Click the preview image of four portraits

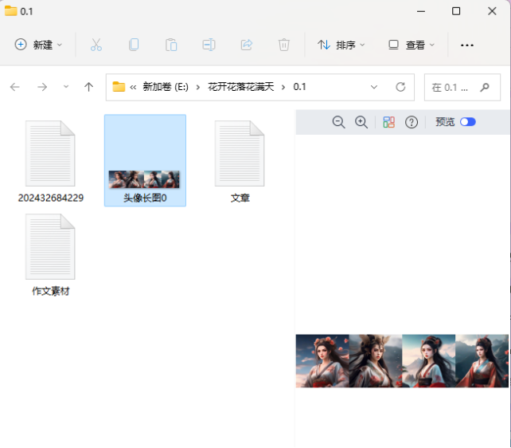(x=402, y=361)
